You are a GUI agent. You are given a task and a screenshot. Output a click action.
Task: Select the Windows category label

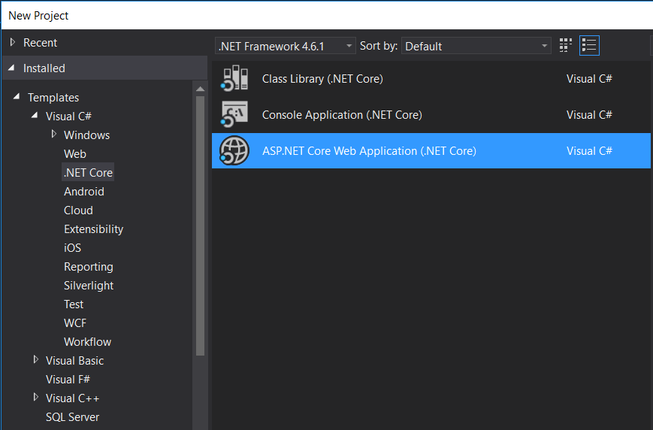(86, 135)
